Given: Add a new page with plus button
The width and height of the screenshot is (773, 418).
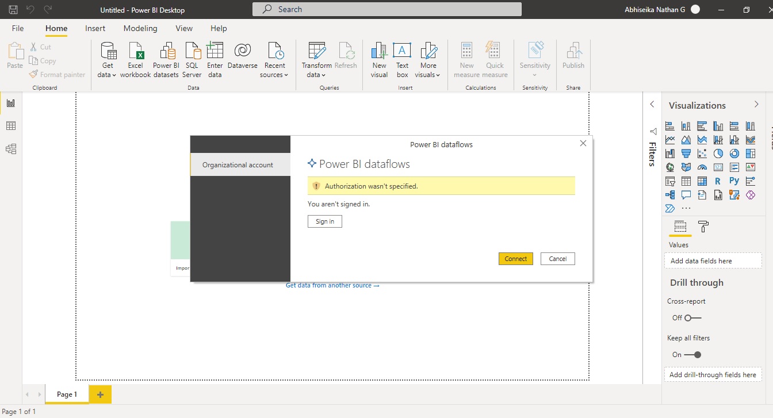Looking at the screenshot, I should (x=100, y=394).
